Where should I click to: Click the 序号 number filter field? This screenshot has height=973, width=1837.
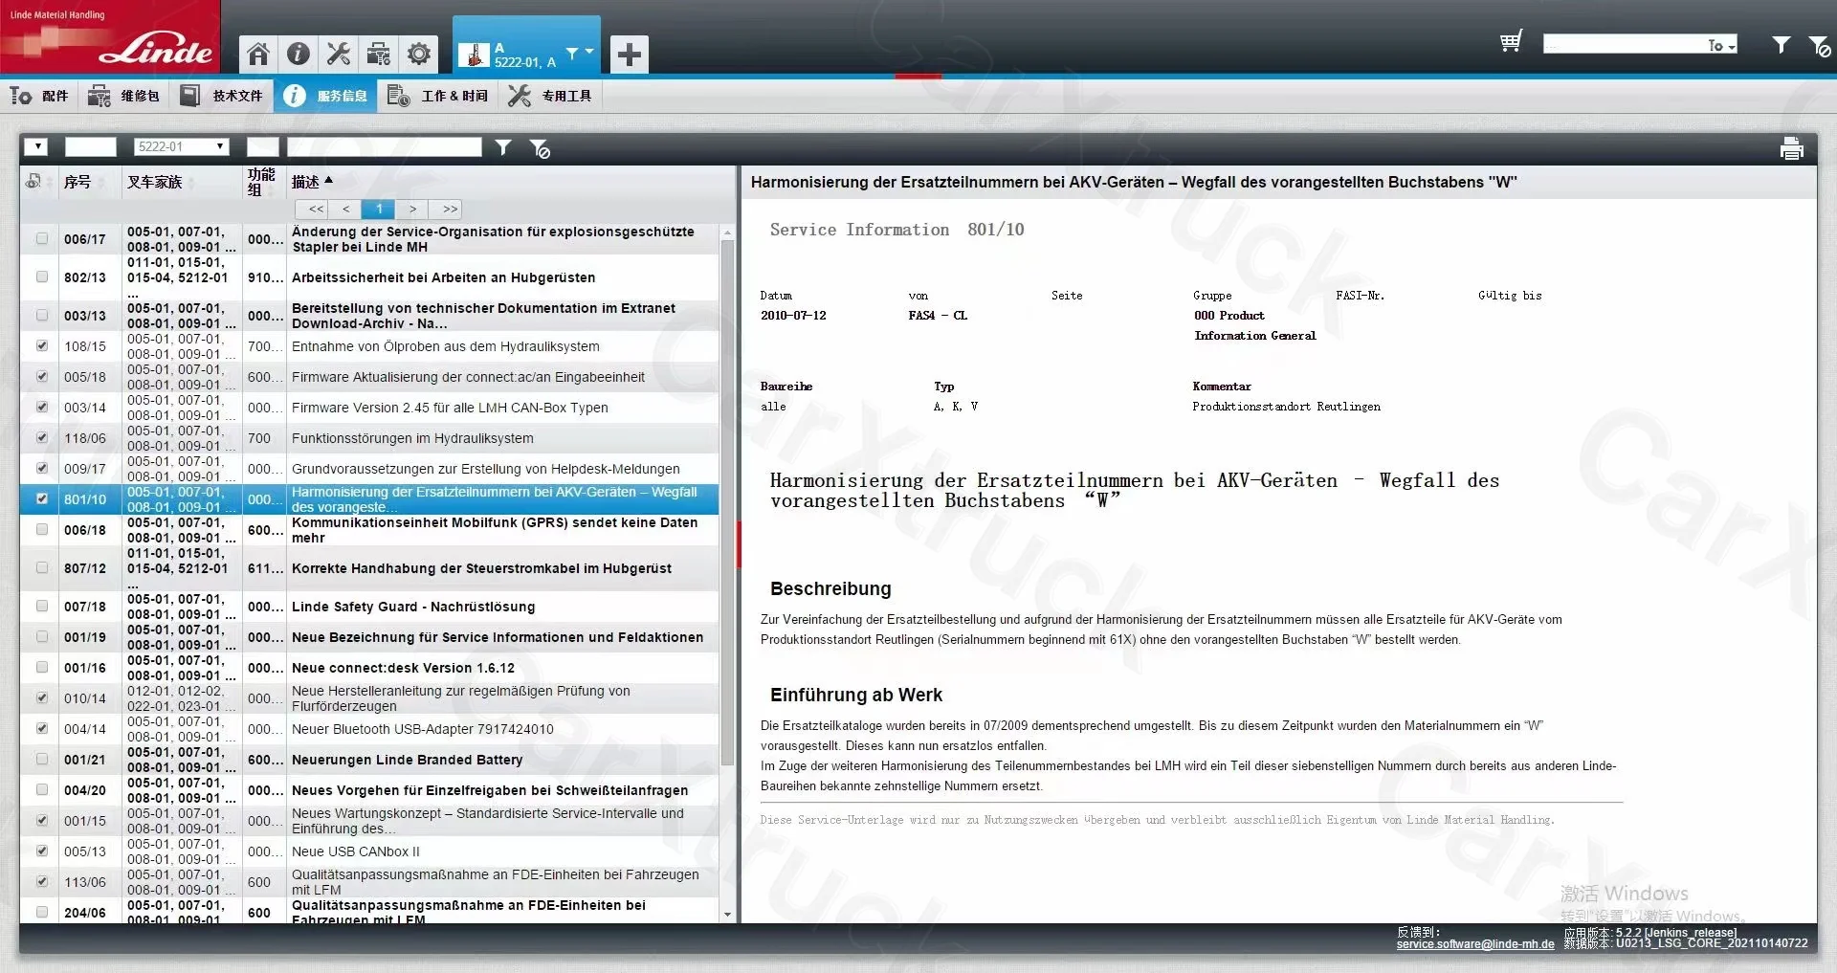pos(90,146)
